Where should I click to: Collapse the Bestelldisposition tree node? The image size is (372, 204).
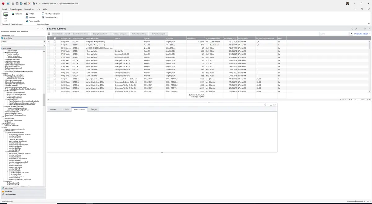(x=4, y=91)
